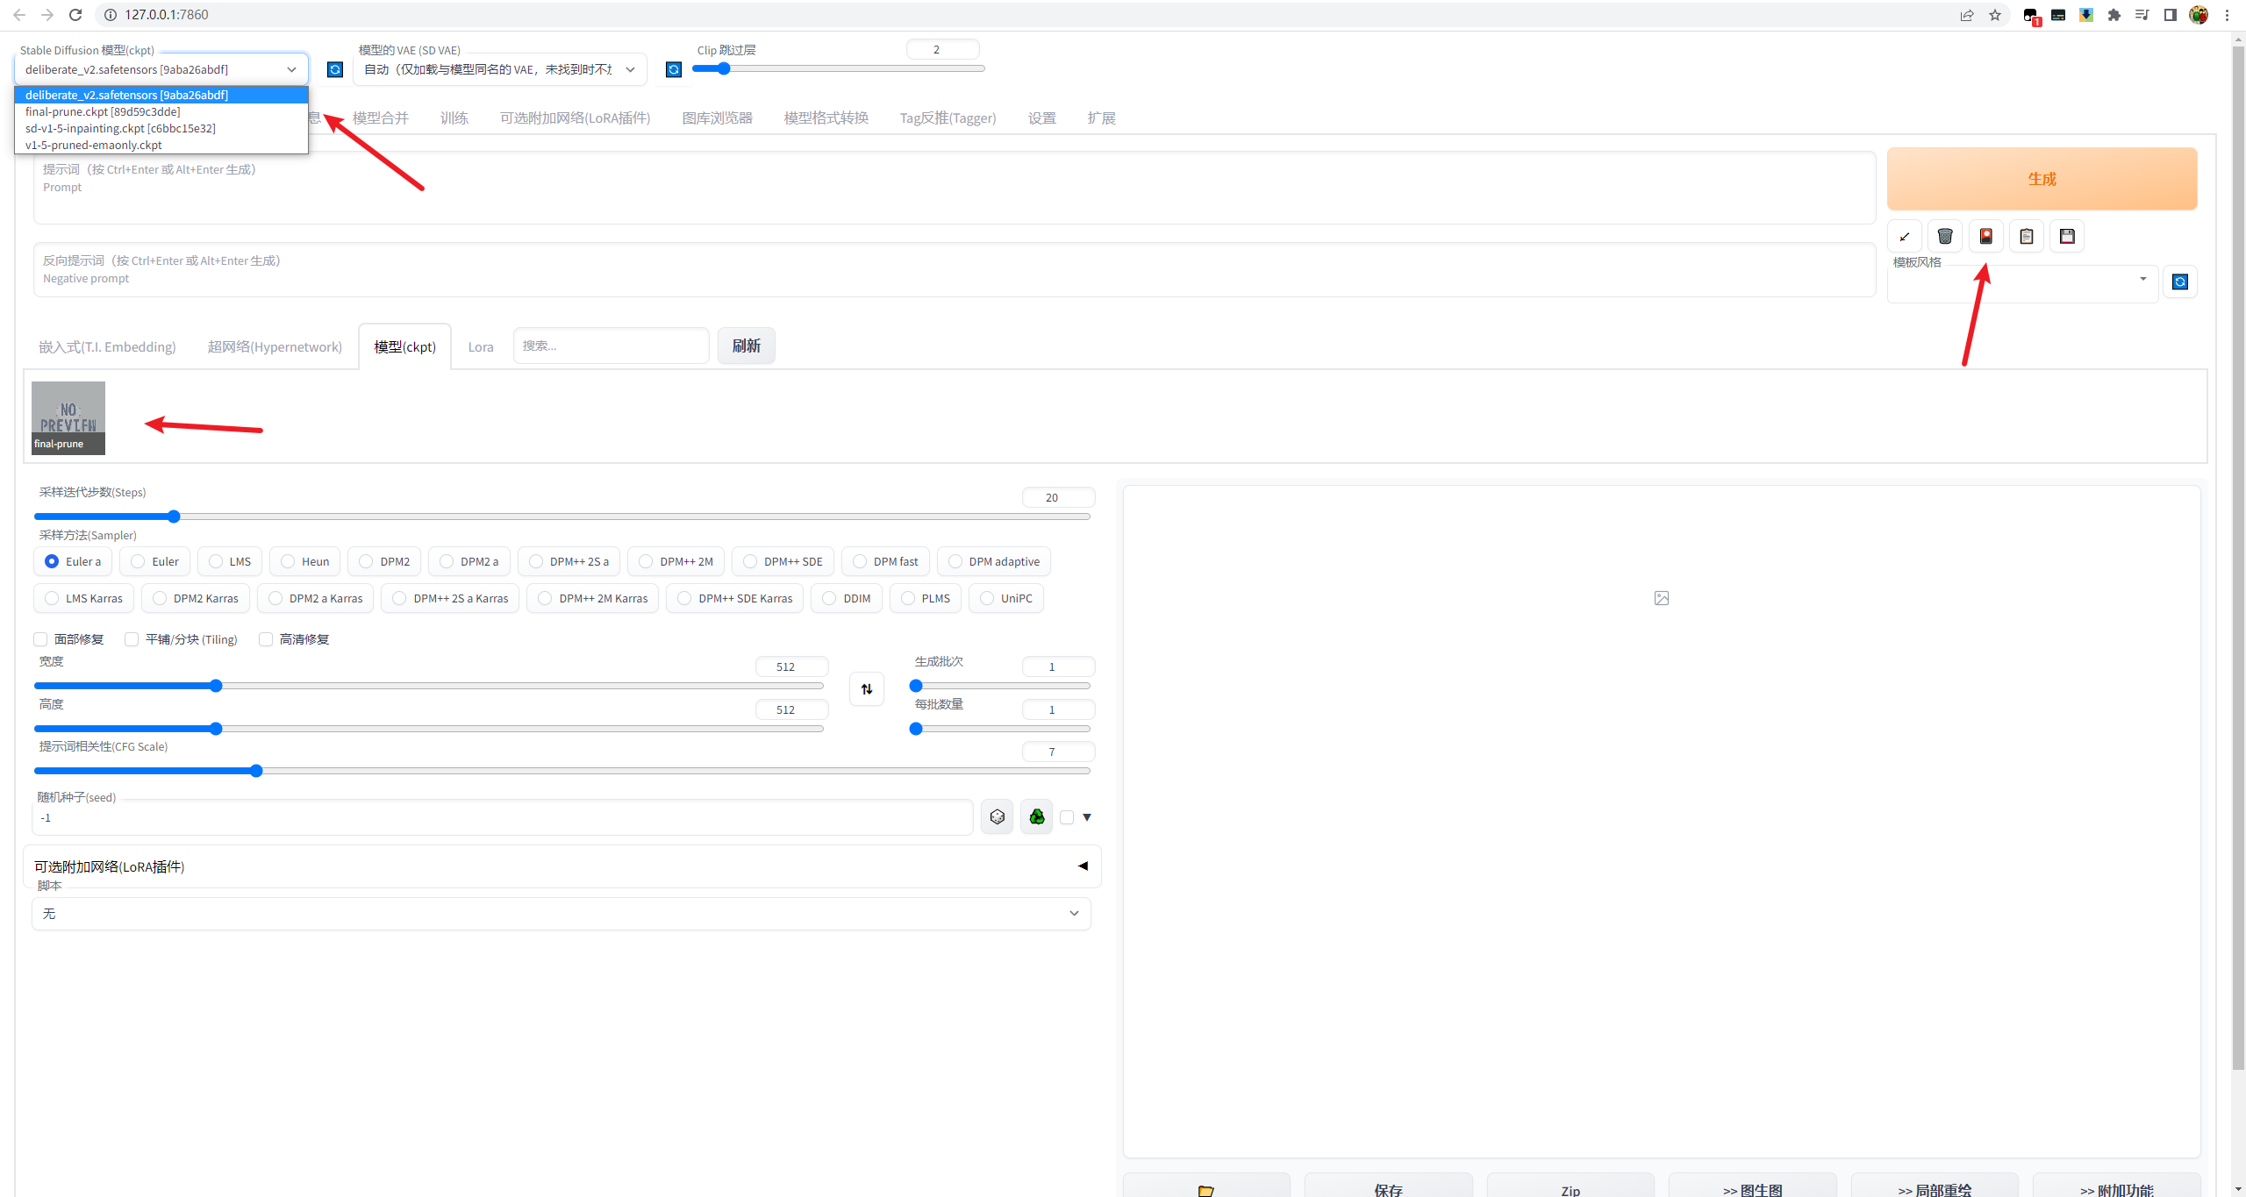Refresh the Stable Diffusion checkpoint list icon
The height and width of the screenshot is (1197, 2246).
pos(335,69)
